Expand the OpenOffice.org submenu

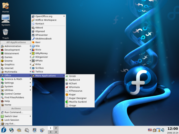tap(48, 16)
